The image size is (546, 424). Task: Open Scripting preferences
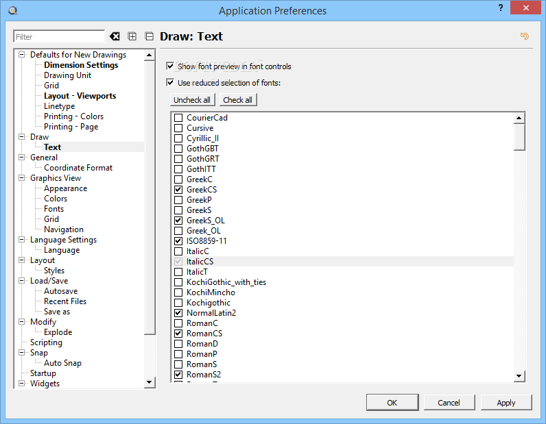point(46,342)
